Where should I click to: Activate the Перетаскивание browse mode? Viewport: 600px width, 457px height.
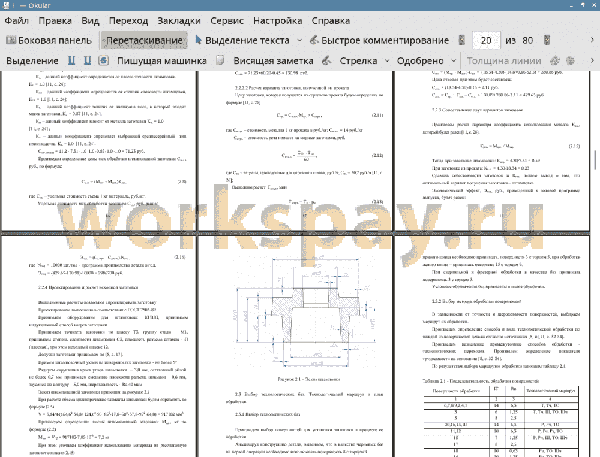click(x=144, y=40)
